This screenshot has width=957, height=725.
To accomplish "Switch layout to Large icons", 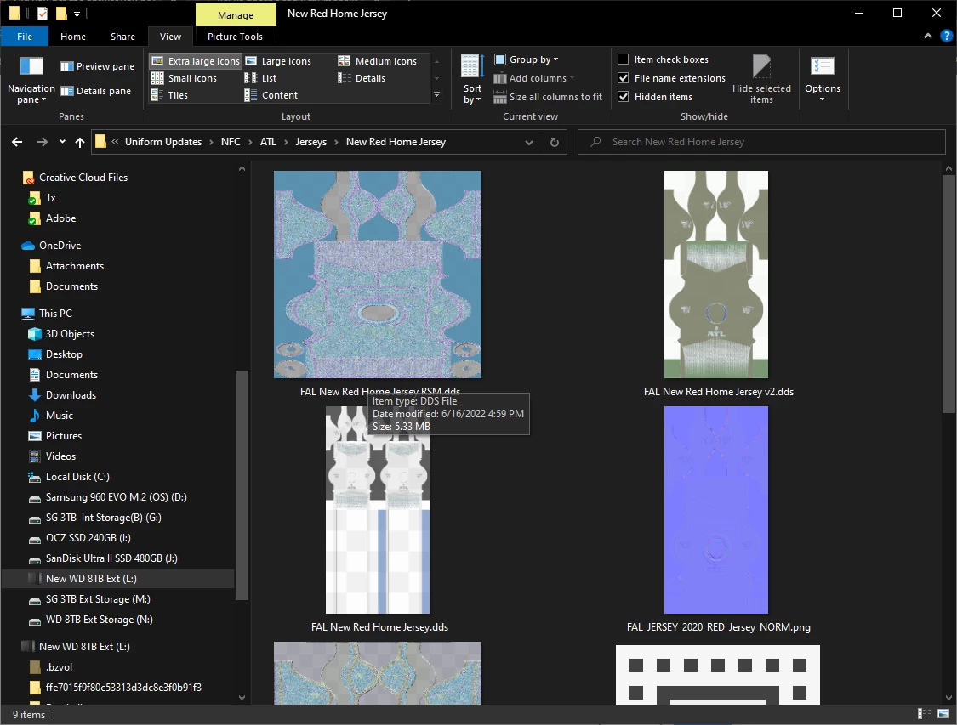I will pos(278,61).
